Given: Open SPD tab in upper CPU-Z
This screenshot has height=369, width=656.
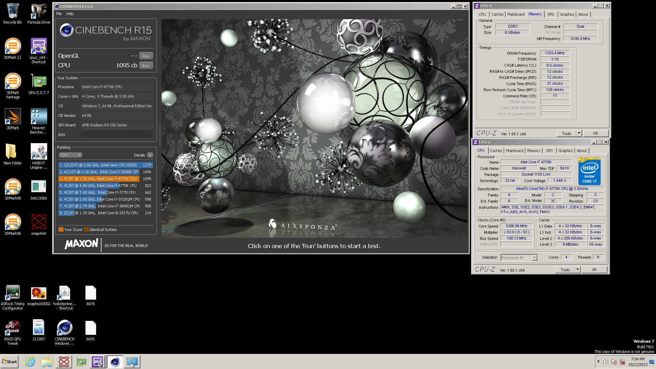Looking at the screenshot, I should coord(551,14).
